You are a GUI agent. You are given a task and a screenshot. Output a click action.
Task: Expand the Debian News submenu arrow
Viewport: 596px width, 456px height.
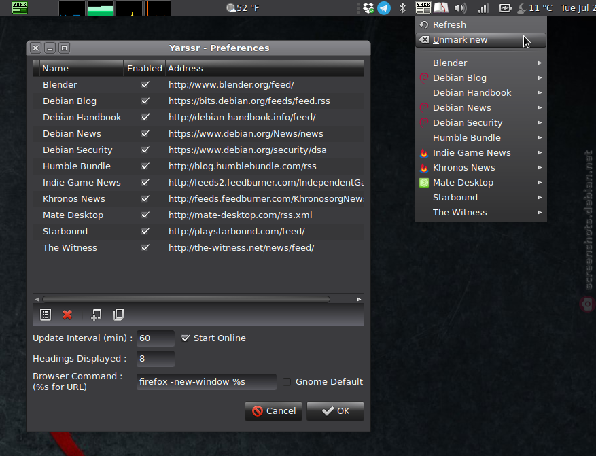click(x=540, y=108)
